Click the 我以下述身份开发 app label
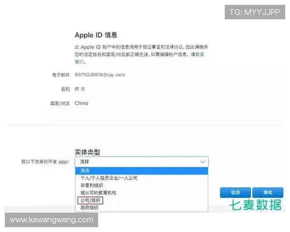290x232 pixels. 45,162
